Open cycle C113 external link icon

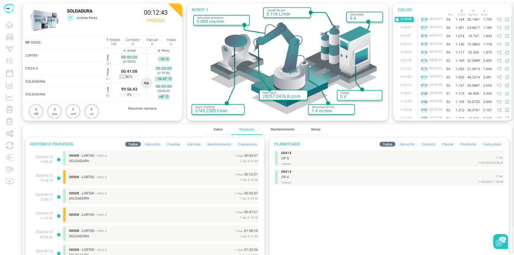[507, 61]
